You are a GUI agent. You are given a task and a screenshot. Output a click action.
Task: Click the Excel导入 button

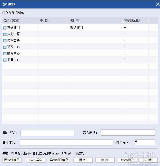[36, 160]
